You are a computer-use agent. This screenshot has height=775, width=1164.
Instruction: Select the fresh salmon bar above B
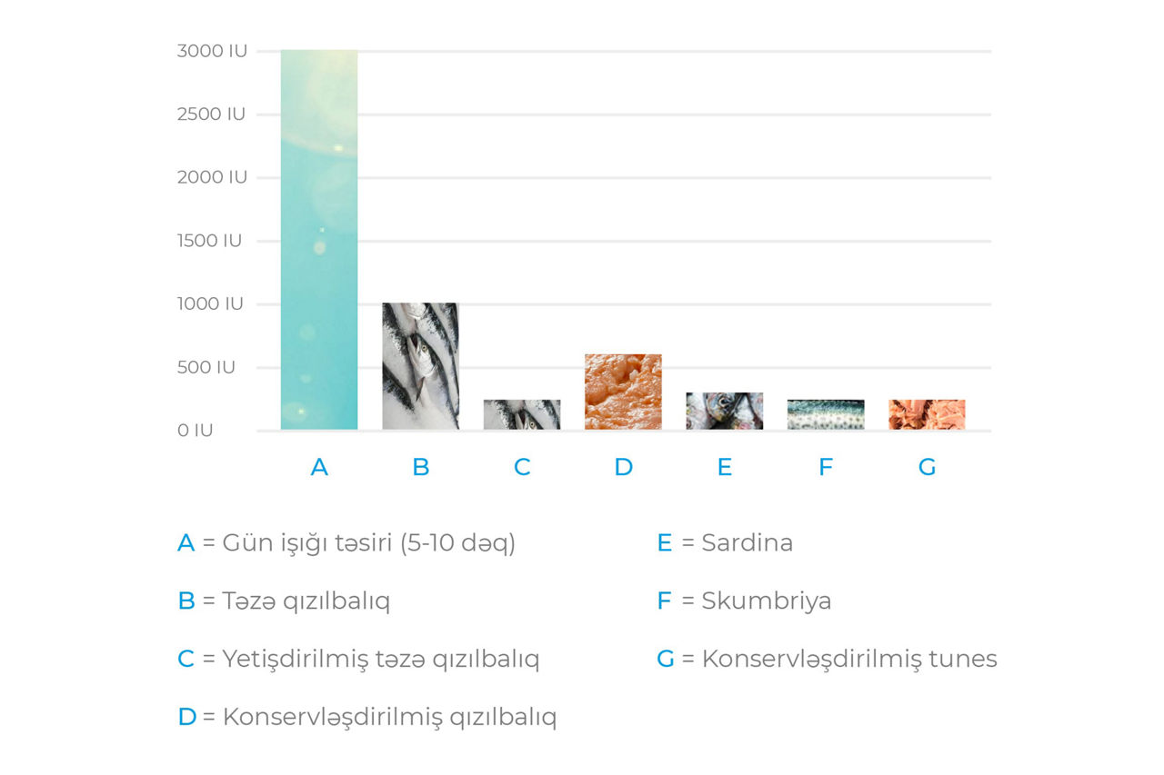(420, 366)
